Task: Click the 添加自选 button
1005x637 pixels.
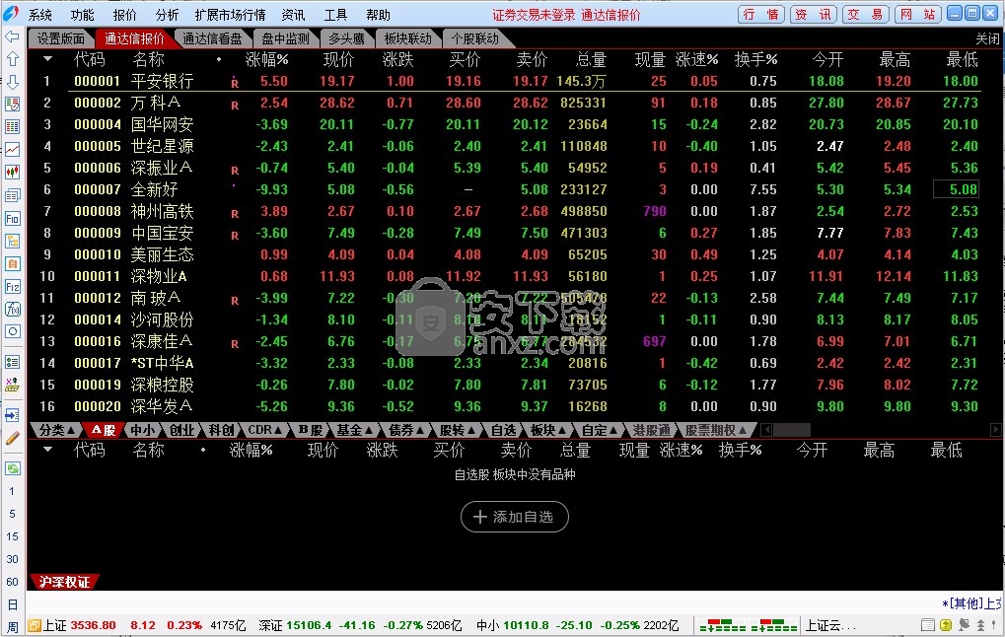Action: click(x=515, y=517)
